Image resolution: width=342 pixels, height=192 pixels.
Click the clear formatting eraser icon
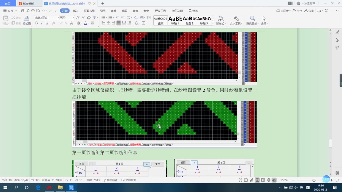click(x=89, y=18)
